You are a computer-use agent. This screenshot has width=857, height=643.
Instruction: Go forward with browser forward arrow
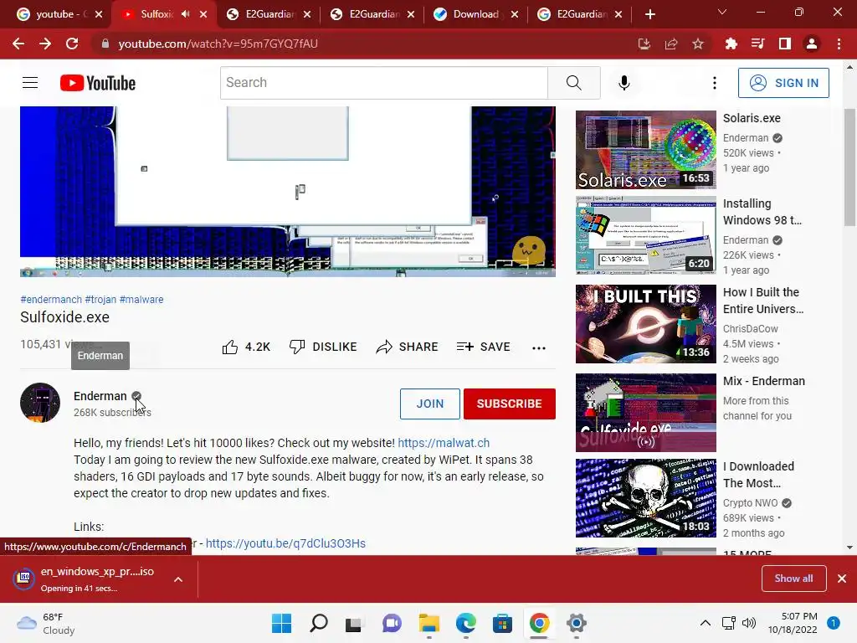[45, 44]
